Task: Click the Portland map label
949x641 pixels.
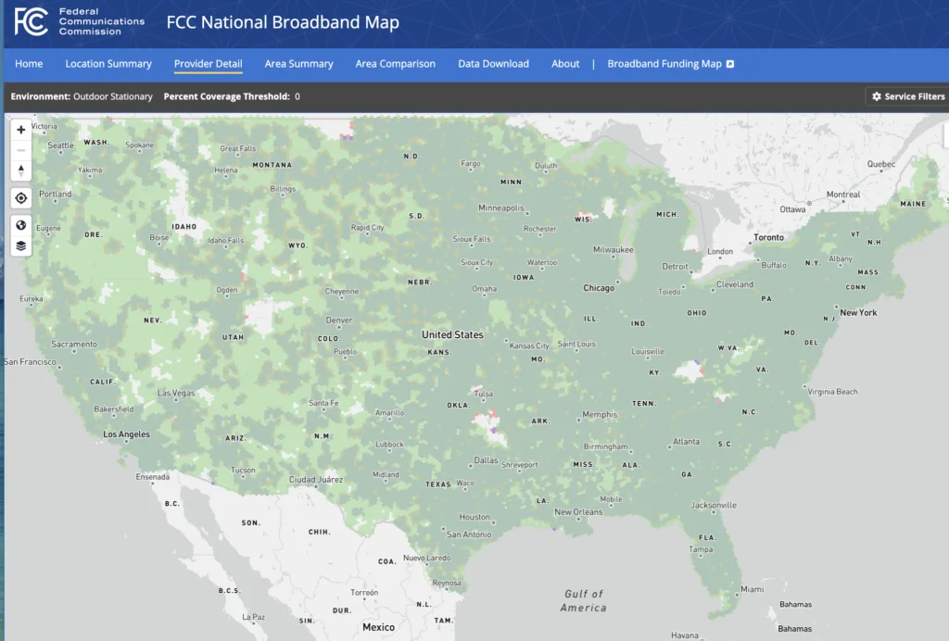Action: click(x=55, y=194)
